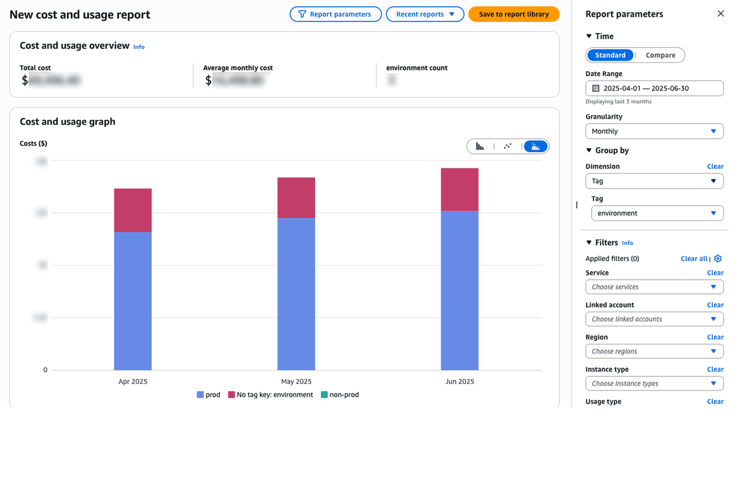
Task: Open Info link next to Filters
Action: (627, 243)
